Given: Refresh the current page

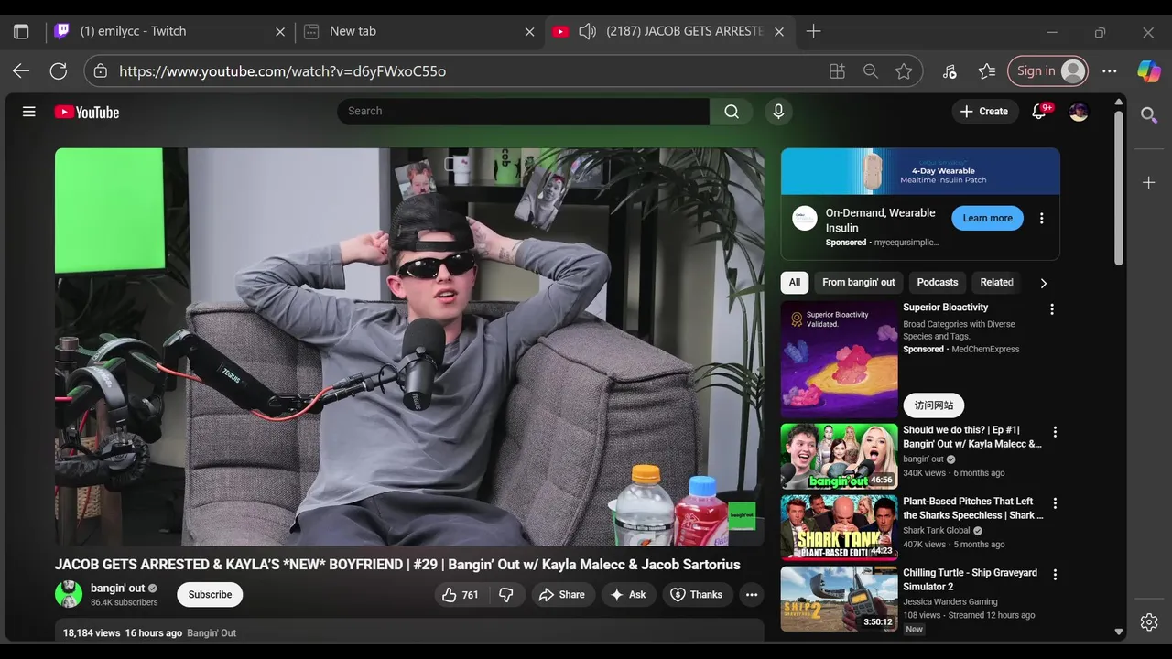Looking at the screenshot, I should click(x=59, y=71).
